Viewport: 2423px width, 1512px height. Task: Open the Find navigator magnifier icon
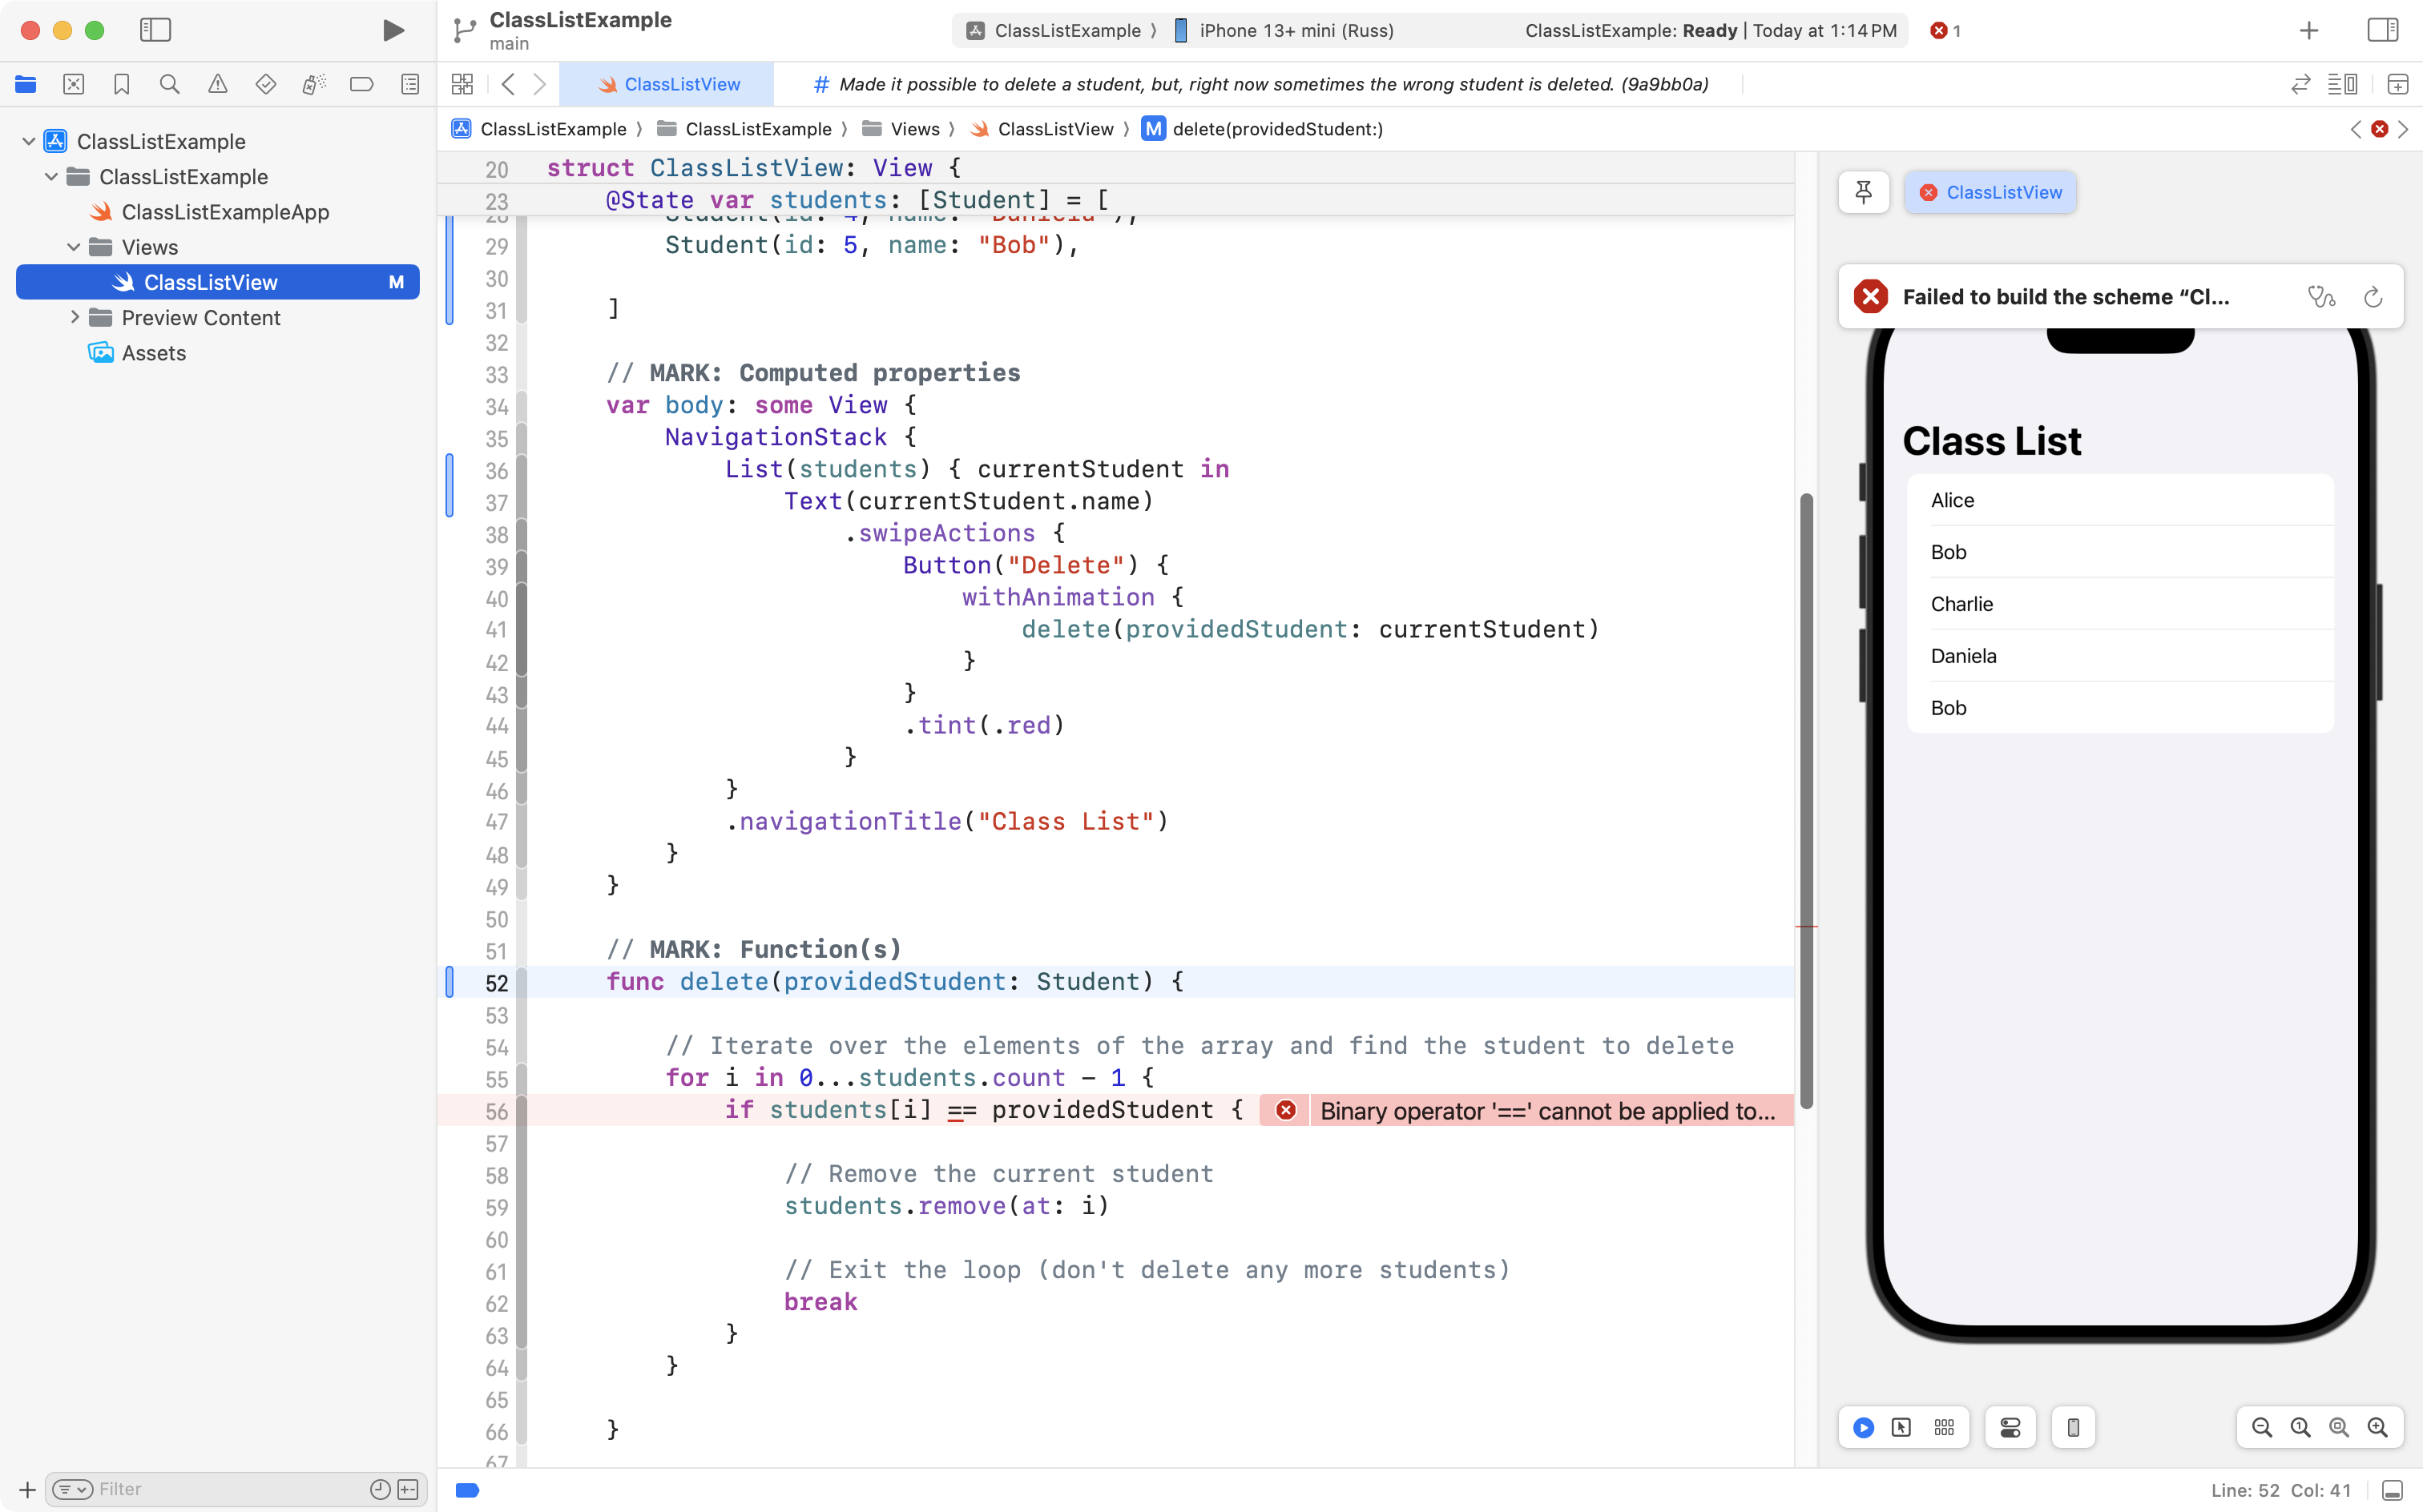point(169,84)
